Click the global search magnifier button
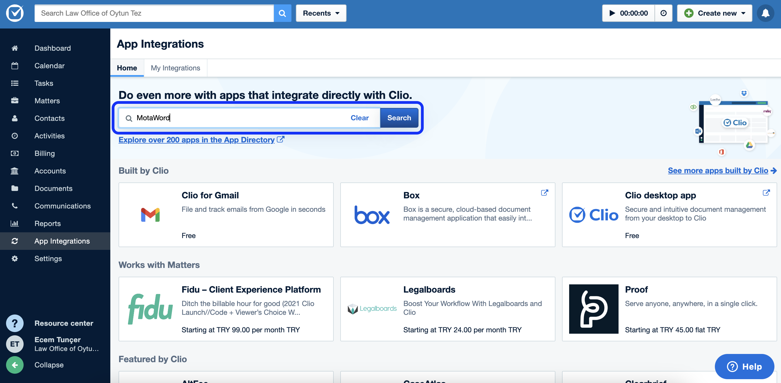 (x=282, y=13)
